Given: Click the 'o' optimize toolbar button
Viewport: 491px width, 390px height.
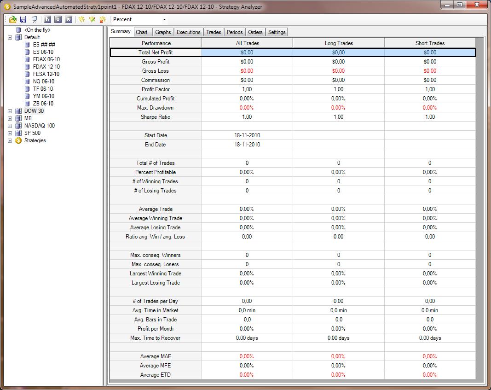Looking at the screenshot, I should 58,19.
